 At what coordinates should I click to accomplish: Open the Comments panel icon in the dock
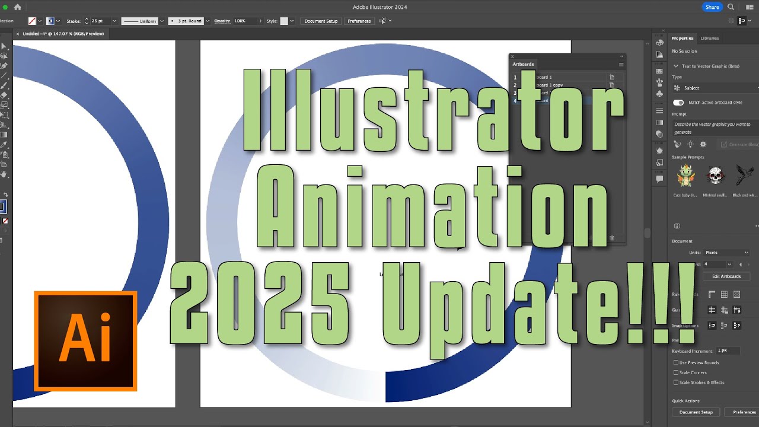[x=659, y=179]
